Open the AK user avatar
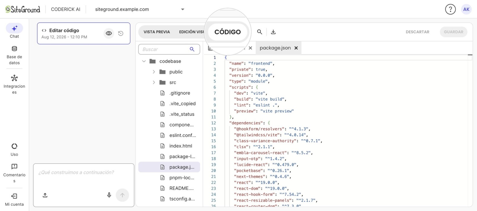 466,9
